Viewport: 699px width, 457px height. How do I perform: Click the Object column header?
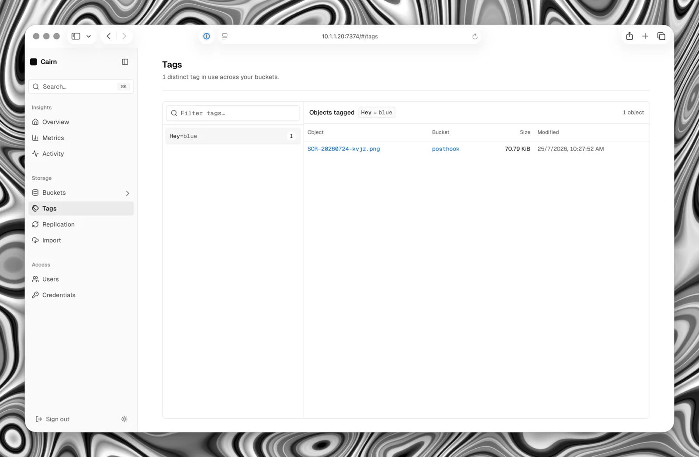pos(315,132)
